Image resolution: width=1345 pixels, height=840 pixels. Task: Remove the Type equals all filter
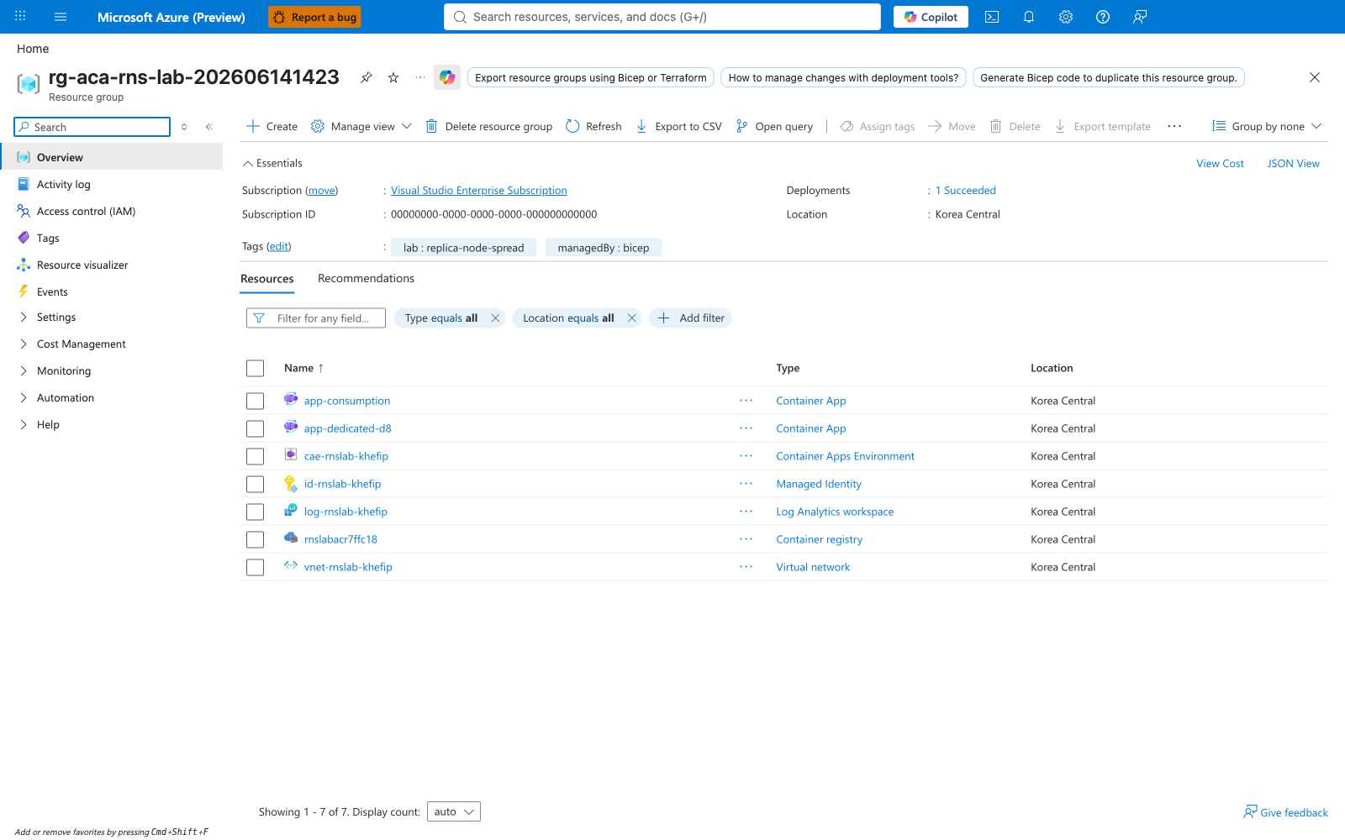coord(495,318)
